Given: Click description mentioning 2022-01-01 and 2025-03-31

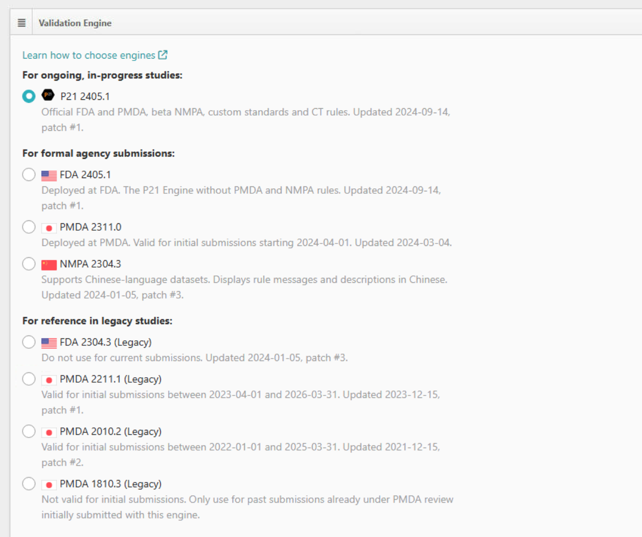Looking at the screenshot, I should tap(240, 454).
